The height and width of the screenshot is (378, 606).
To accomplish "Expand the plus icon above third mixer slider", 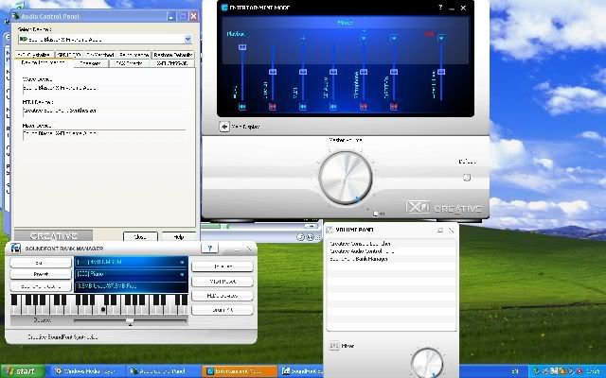I will click(x=303, y=38).
